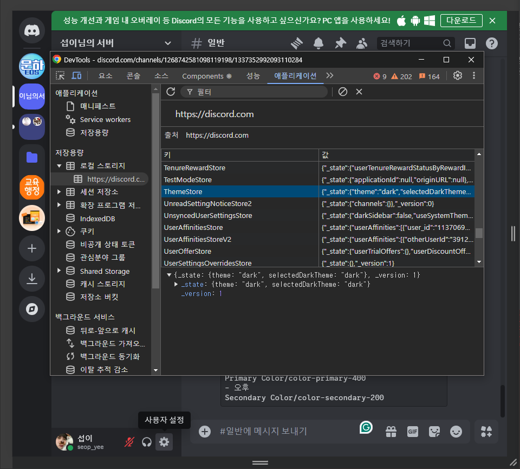Select the 문하 EOS server icon
520x469 pixels.
(x=32, y=66)
